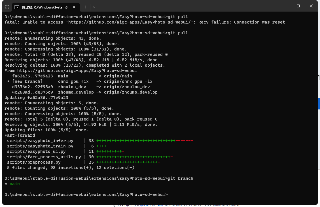Select the green main branch name

[14, 184]
